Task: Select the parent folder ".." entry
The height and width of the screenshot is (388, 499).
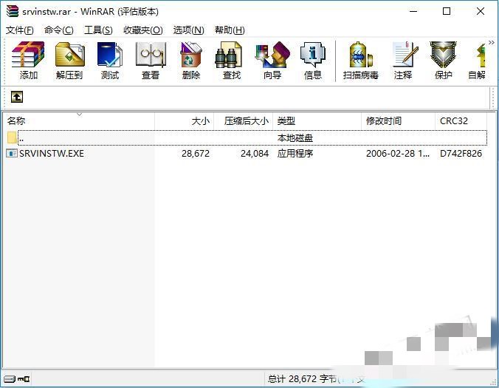Action: (x=21, y=138)
